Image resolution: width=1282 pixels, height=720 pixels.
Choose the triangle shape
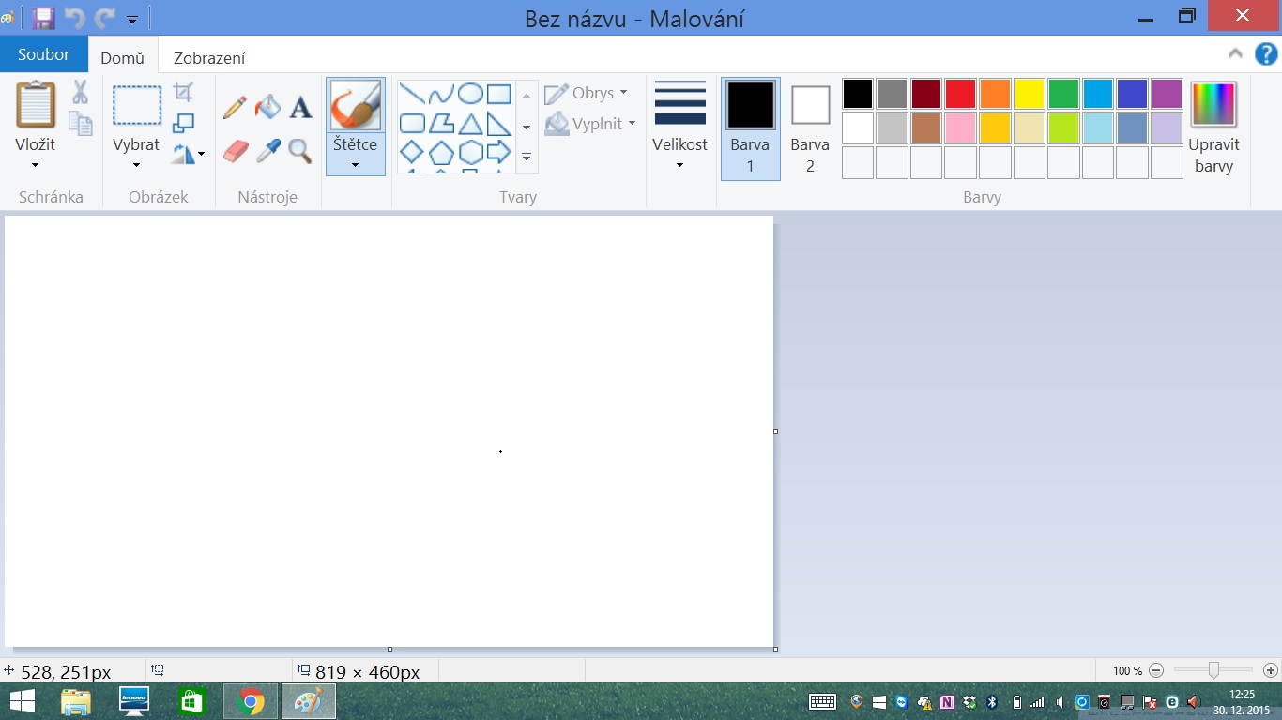[470, 123]
